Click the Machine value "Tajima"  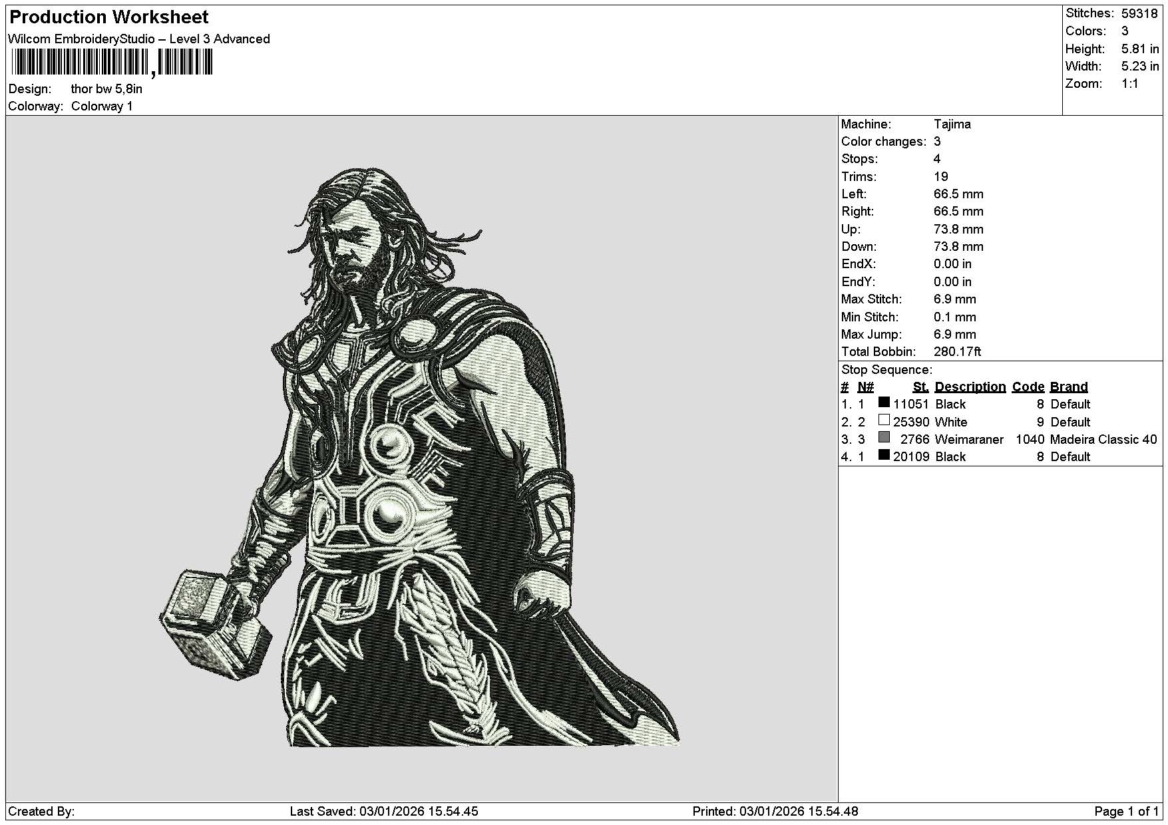pyautogui.click(x=952, y=124)
